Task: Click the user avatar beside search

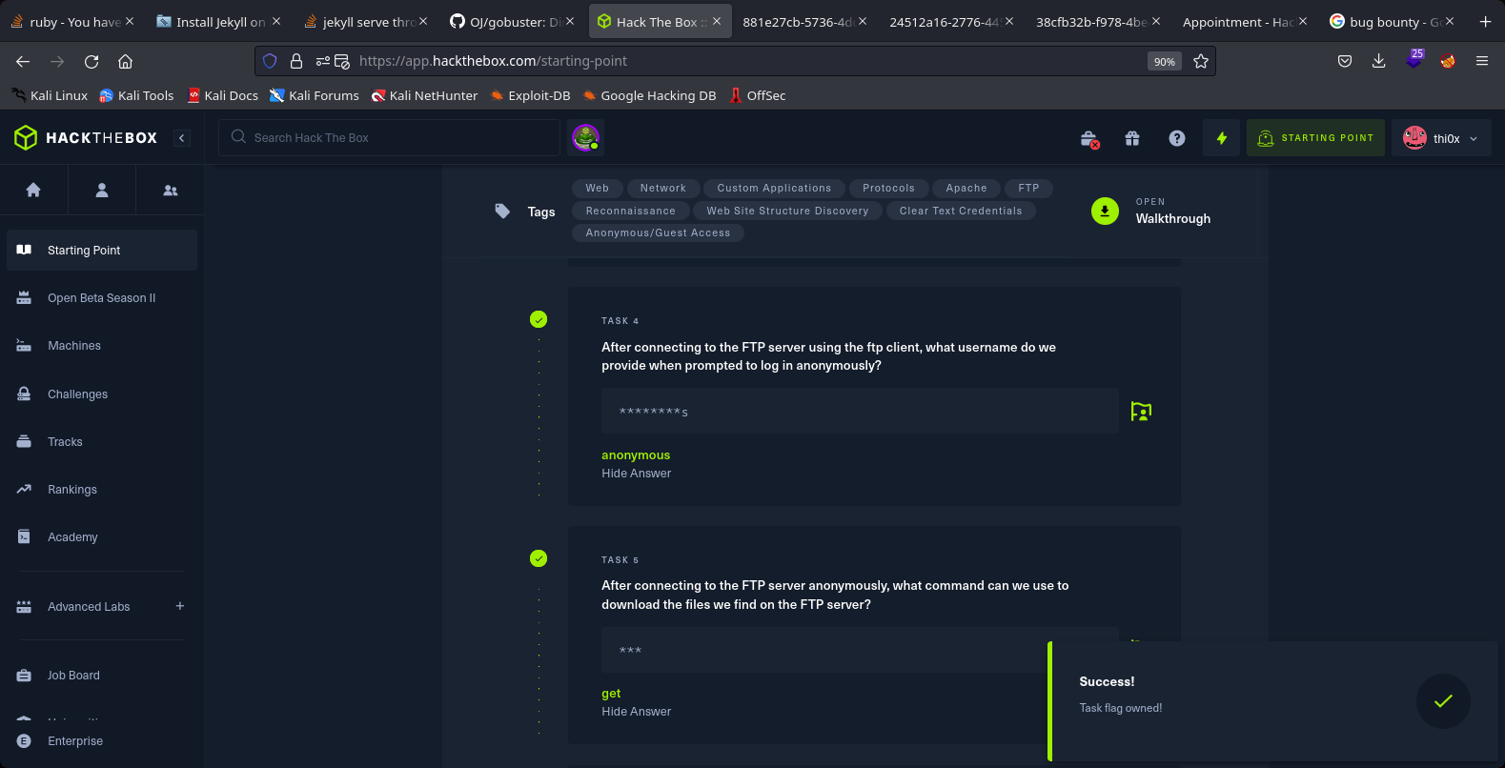Action: (x=585, y=138)
